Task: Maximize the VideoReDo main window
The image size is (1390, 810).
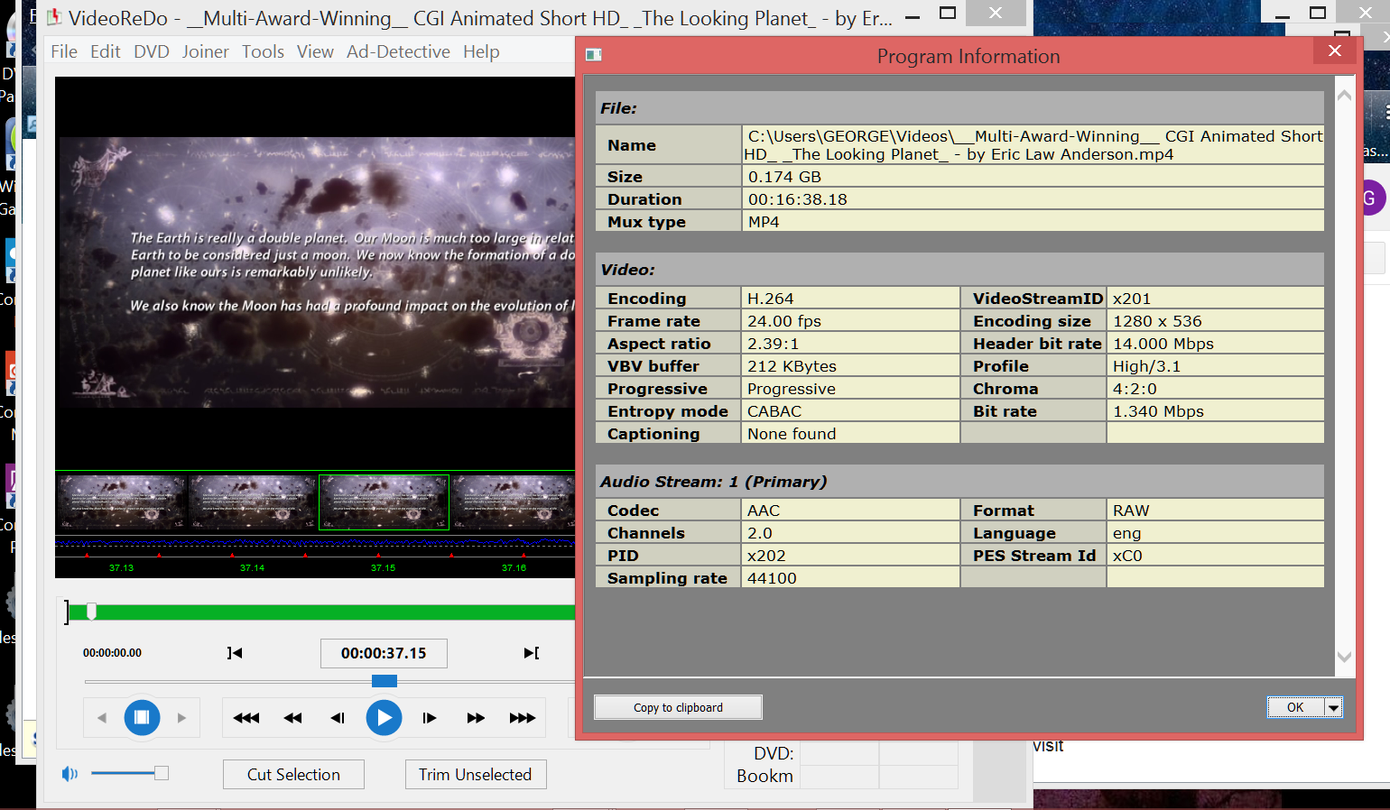Action: (x=948, y=14)
